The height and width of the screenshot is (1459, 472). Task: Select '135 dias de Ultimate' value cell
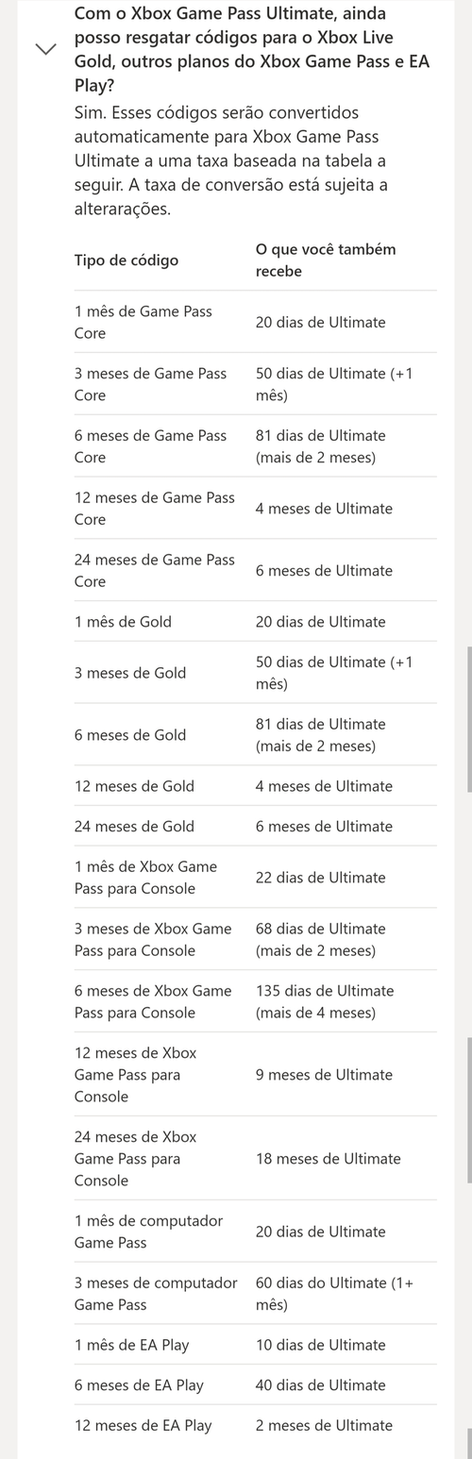[x=325, y=1001]
